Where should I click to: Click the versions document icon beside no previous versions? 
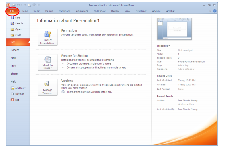click(63, 92)
